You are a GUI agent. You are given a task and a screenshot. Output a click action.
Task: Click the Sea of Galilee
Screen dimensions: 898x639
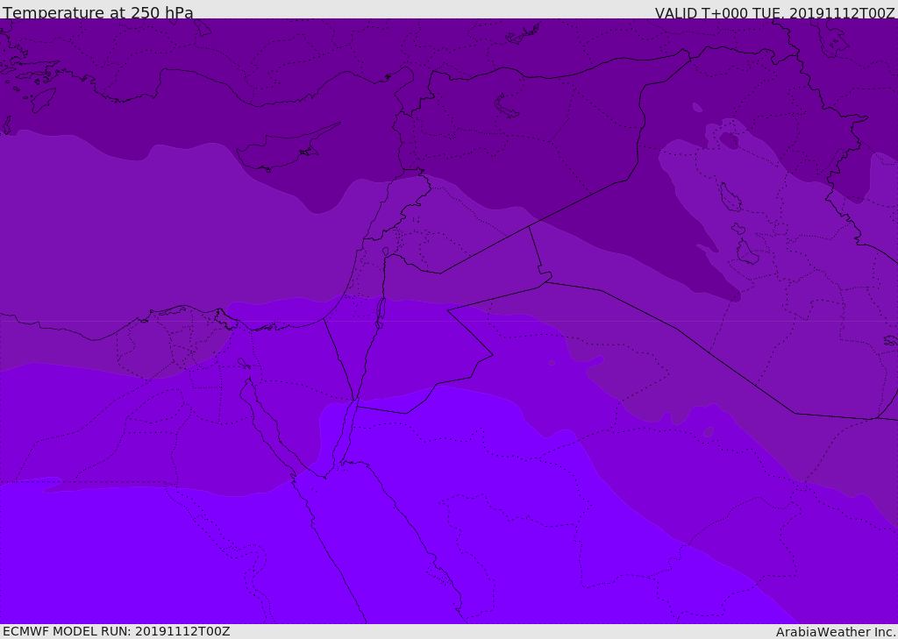[x=385, y=252]
